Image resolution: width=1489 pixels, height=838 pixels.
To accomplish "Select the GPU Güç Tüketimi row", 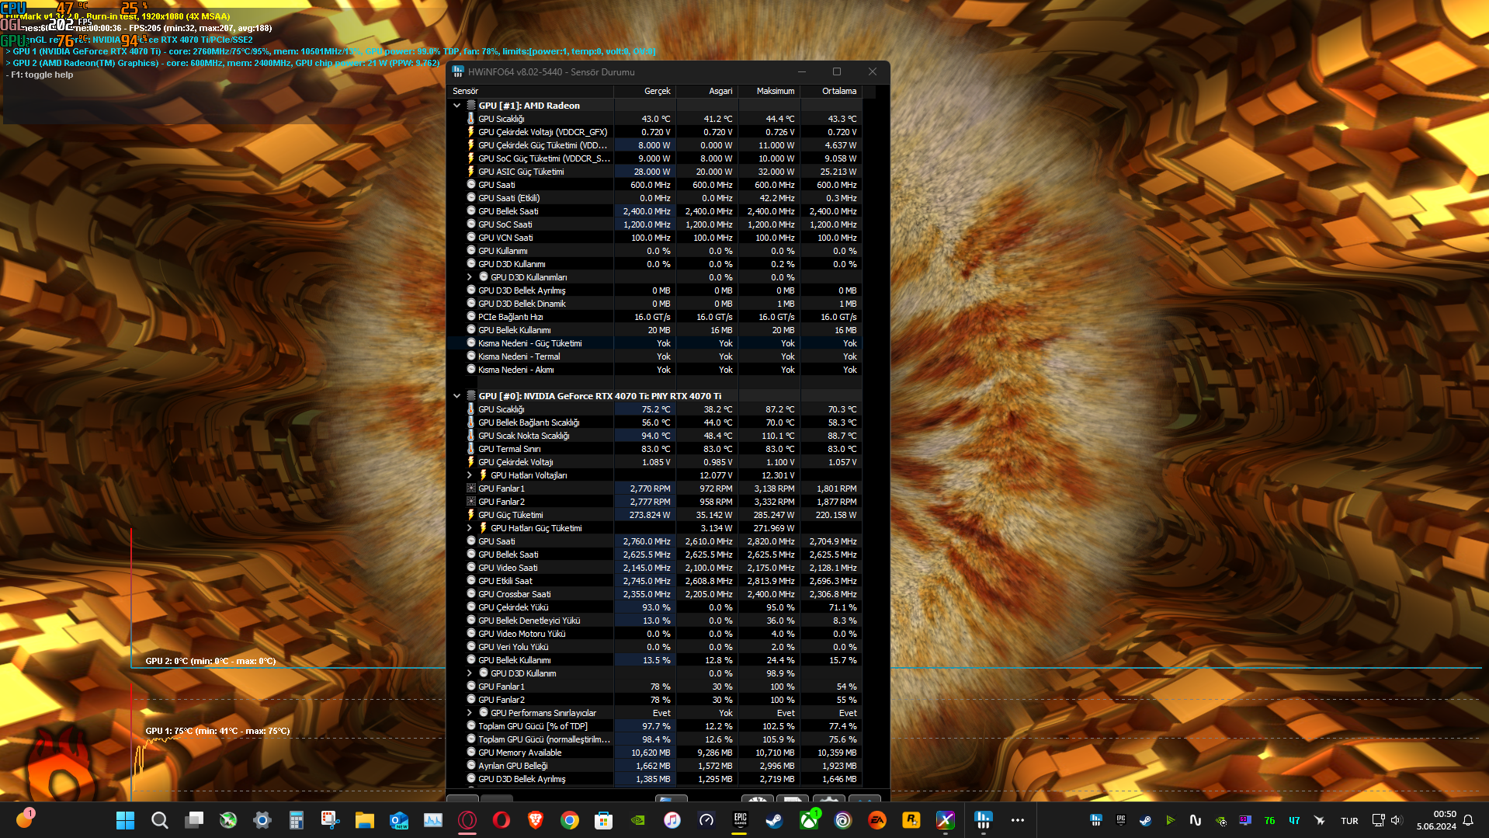I will click(x=654, y=515).
